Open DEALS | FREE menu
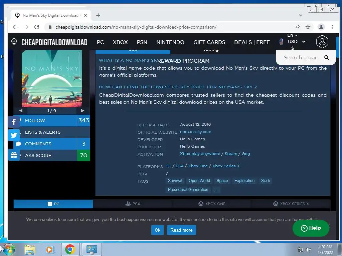This screenshot has height=256, width=342. [x=252, y=42]
